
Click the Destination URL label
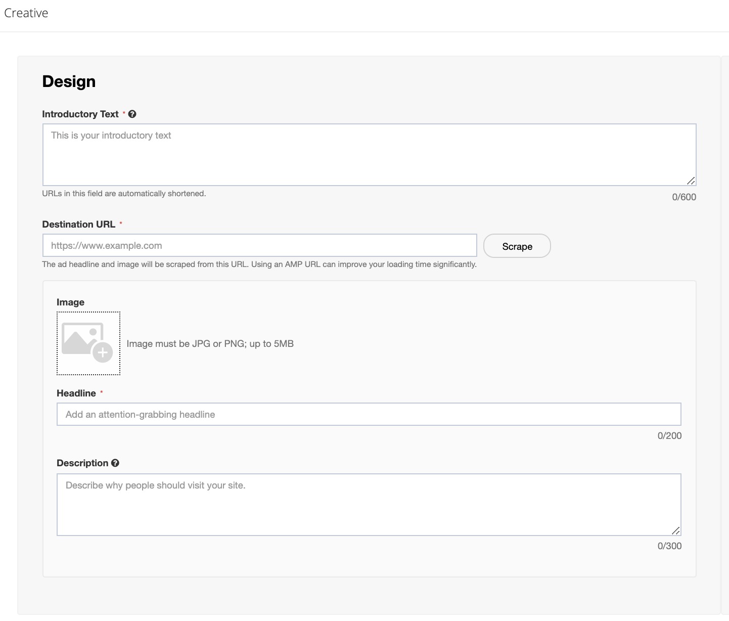click(x=79, y=225)
